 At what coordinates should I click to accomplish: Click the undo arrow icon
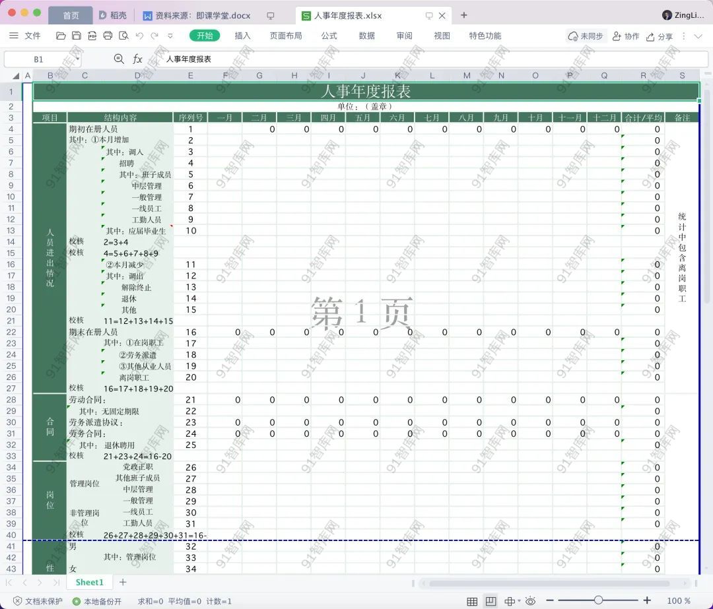pos(139,36)
